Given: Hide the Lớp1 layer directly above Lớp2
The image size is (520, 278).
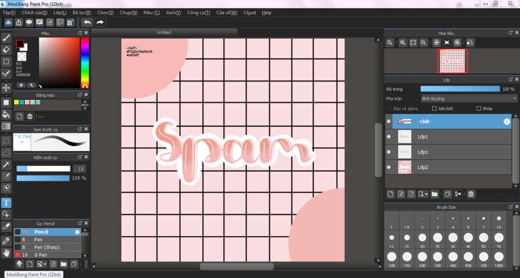Looking at the screenshot, I should (x=388, y=152).
